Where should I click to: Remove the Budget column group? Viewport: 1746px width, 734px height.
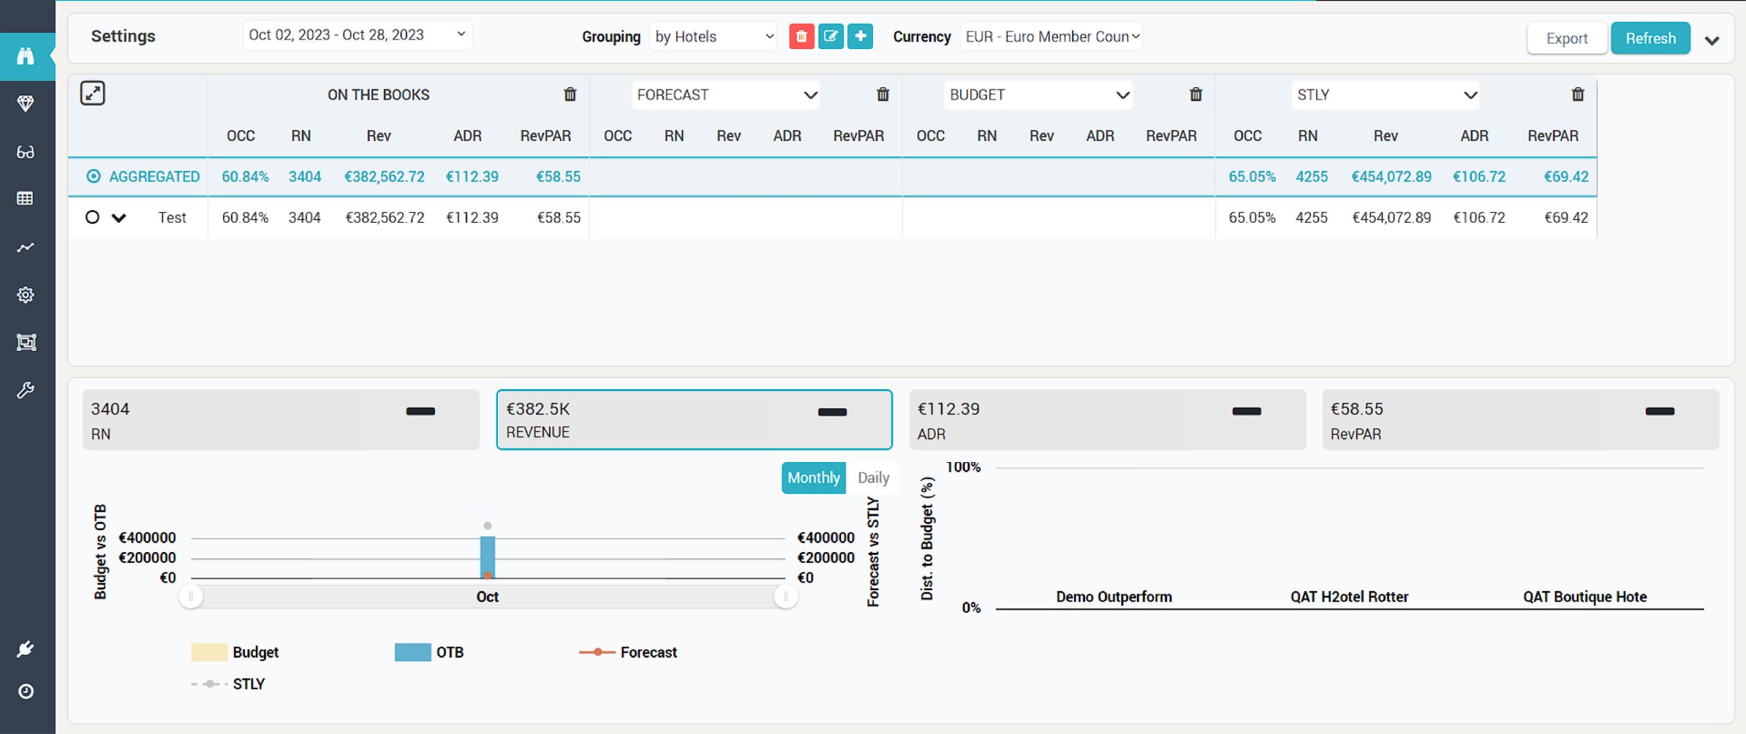click(1196, 94)
